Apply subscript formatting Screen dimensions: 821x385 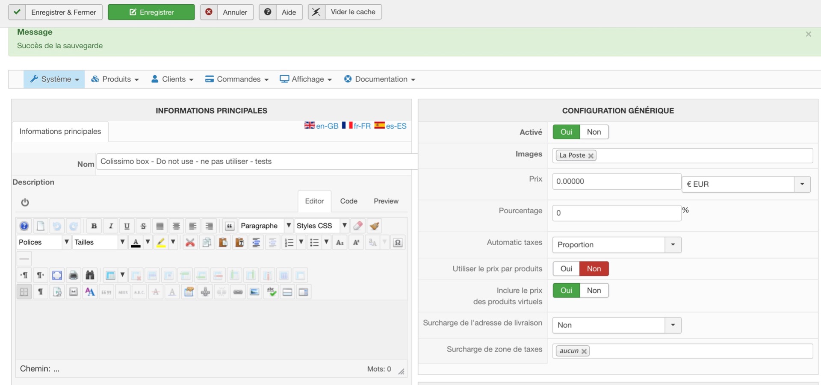[x=340, y=243]
